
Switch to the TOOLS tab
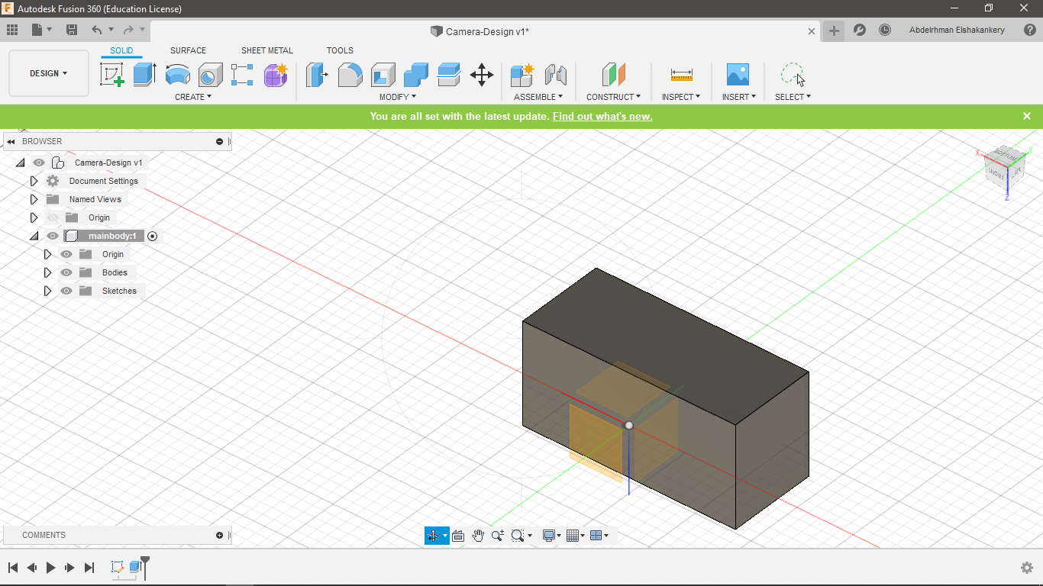(340, 50)
